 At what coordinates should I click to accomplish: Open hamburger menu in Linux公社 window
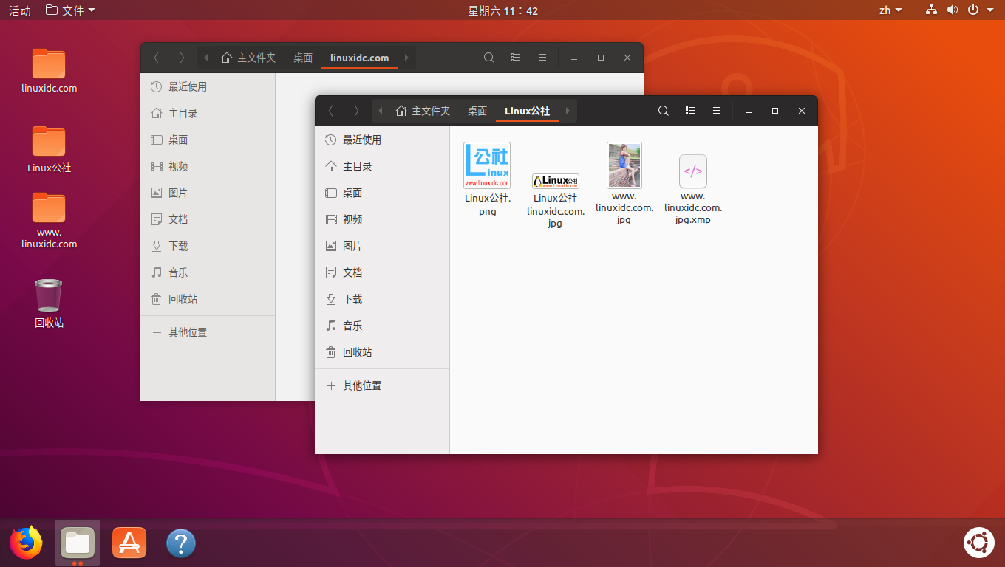(x=717, y=111)
